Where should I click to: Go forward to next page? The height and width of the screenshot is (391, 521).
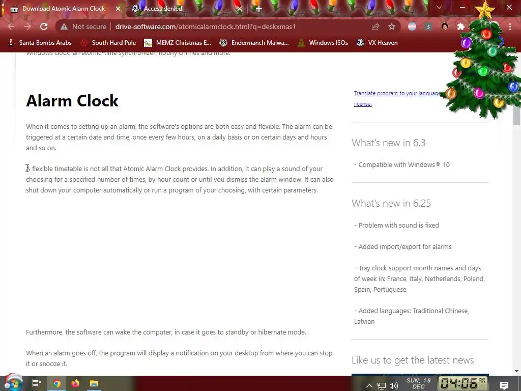pos(27,26)
